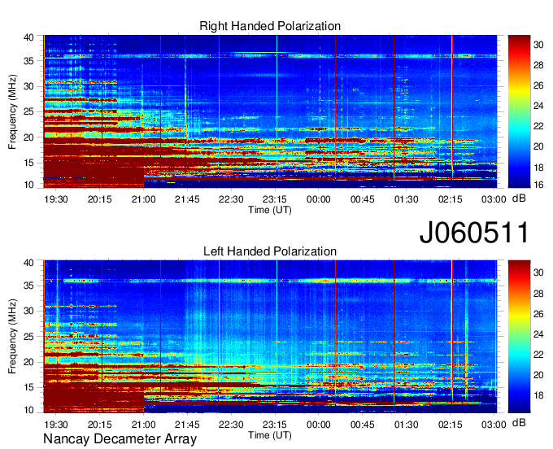553x449 pixels.
Task: Click '22:30' time tick on left-handed plot
Action: 231,425
